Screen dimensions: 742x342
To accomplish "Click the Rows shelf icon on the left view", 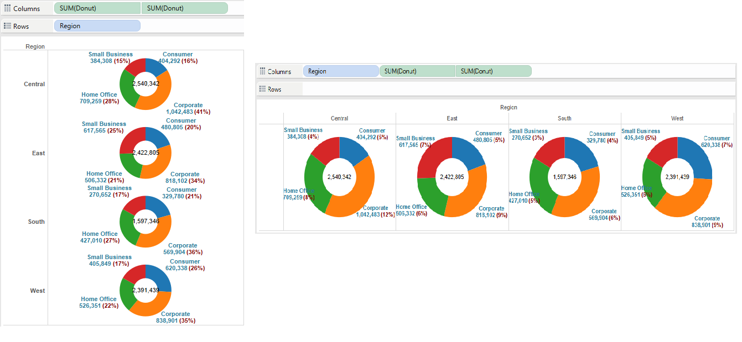I will tap(7, 25).
